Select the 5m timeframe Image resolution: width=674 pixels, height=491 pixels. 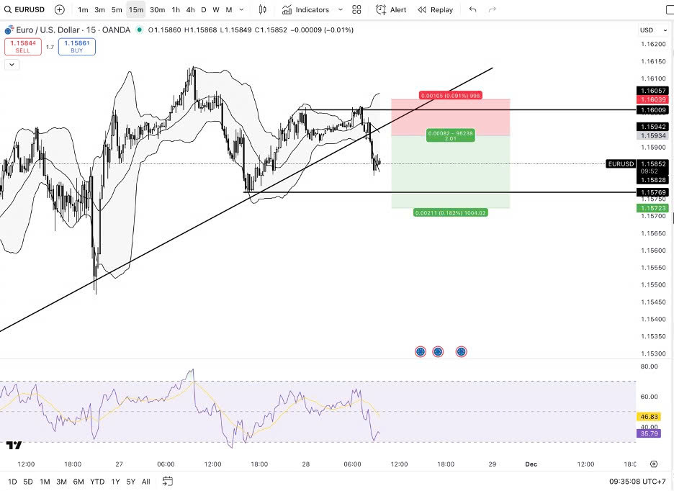[117, 10]
